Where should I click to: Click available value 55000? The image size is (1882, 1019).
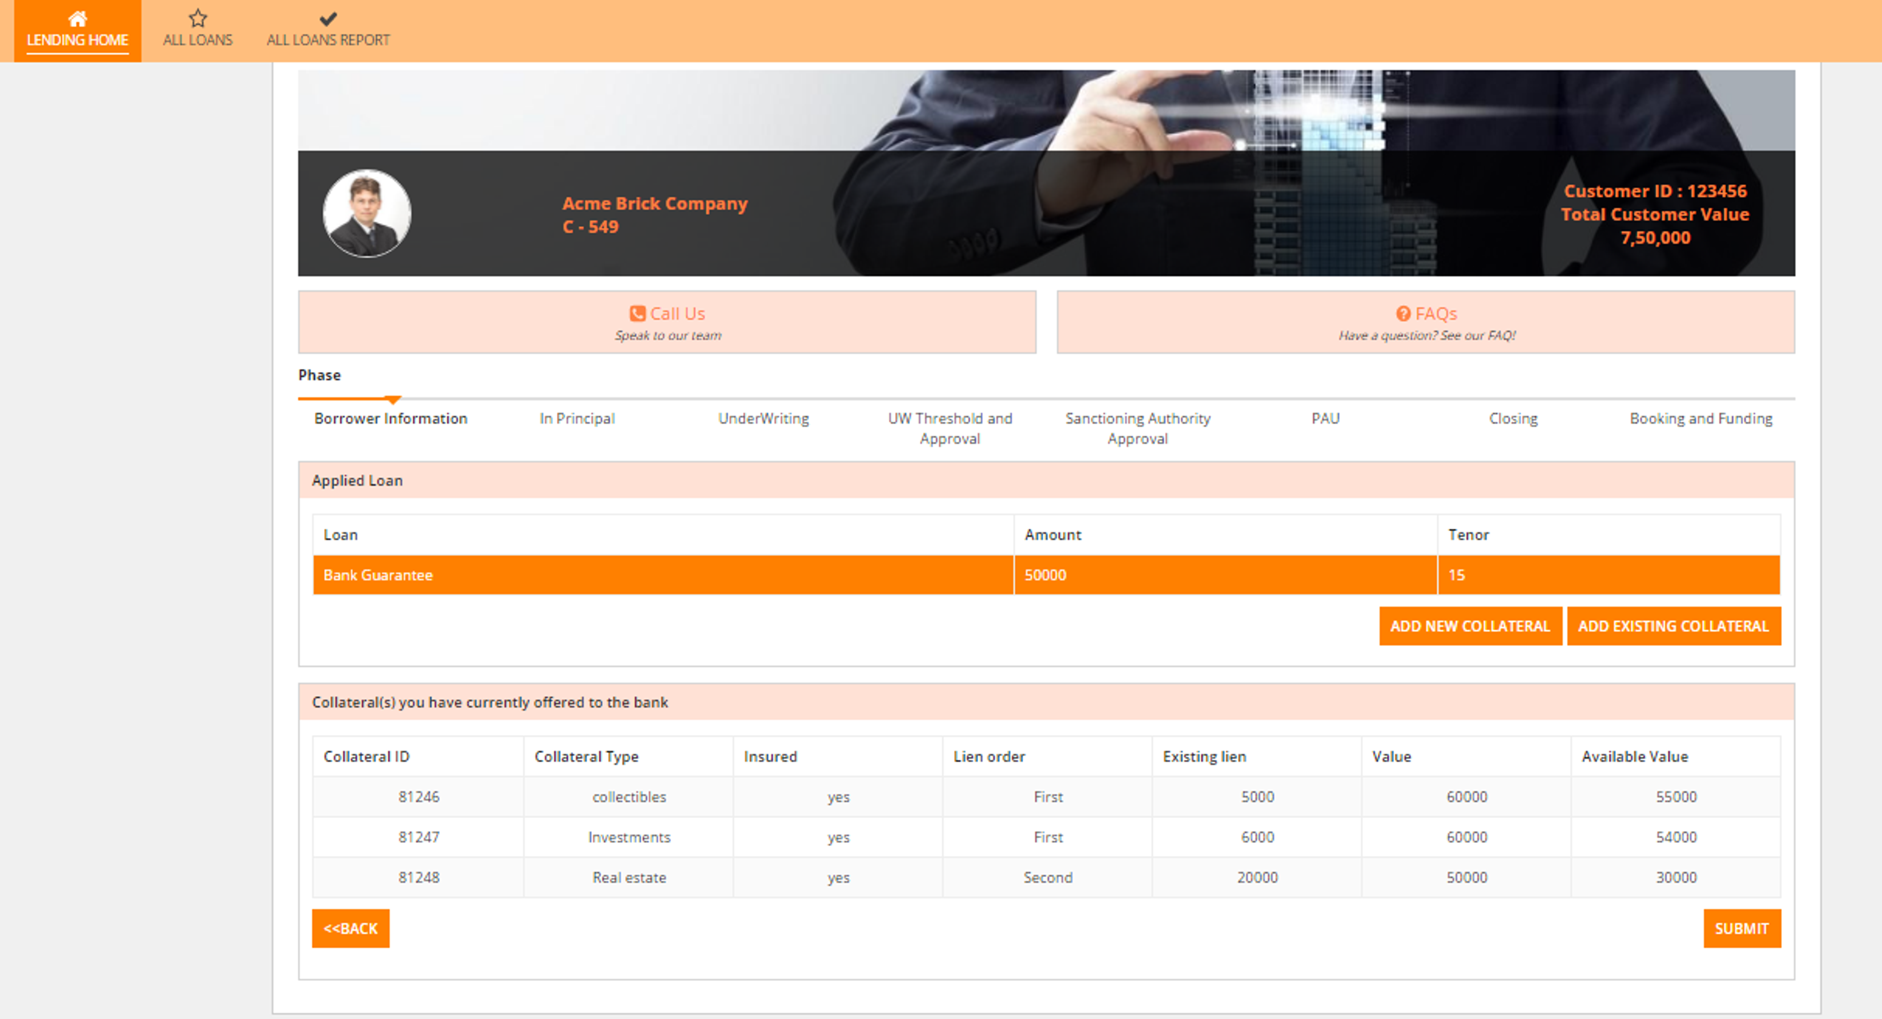[1676, 797]
